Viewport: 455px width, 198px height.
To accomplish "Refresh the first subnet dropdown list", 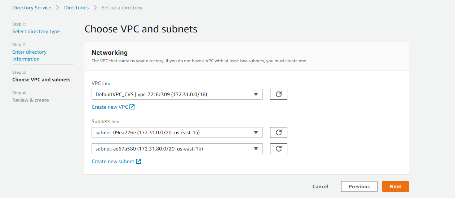I will coord(278,132).
